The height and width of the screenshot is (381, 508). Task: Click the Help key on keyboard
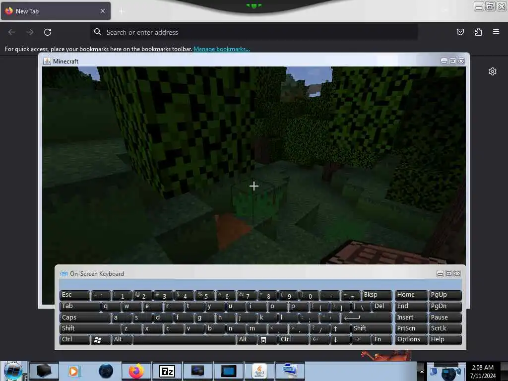click(445, 339)
